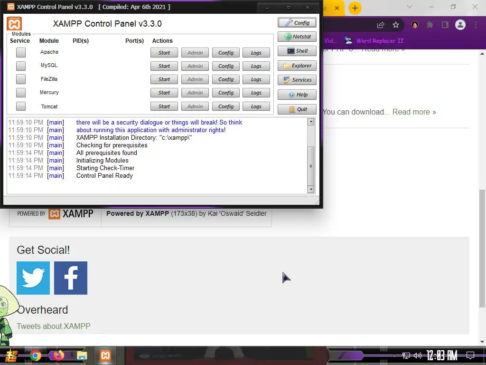The image size is (486, 365).
Task: Click the log scrollbar up arrow
Action: click(x=311, y=122)
